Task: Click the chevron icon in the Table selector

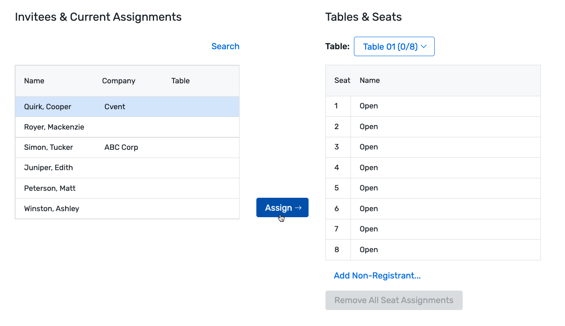Action: 424,46
